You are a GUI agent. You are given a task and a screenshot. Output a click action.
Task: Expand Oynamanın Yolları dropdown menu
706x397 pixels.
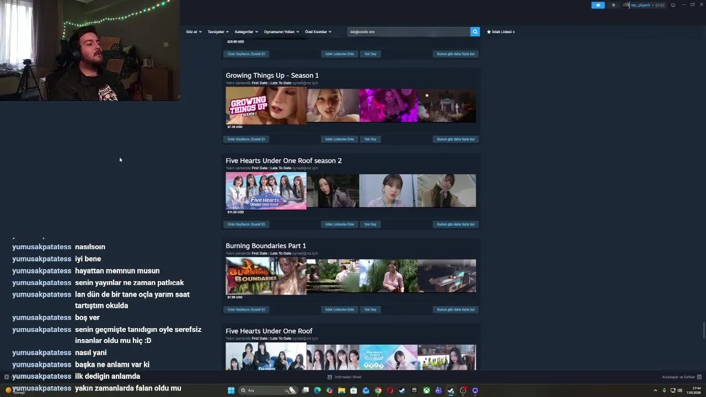(281, 32)
